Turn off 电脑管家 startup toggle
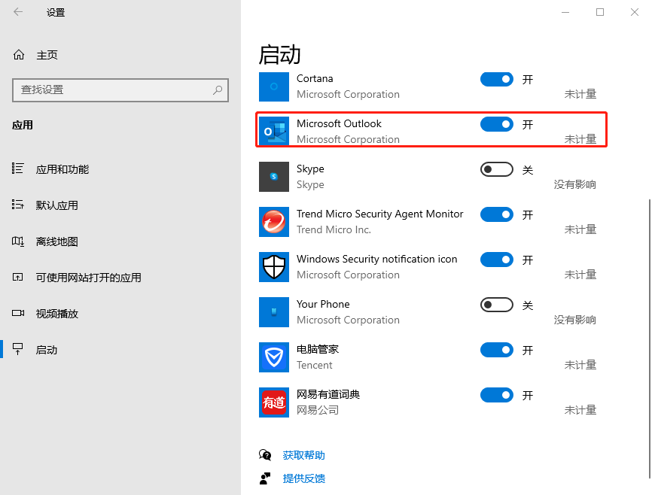652x495 pixels. pyautogui.click(x=496, y=350)
